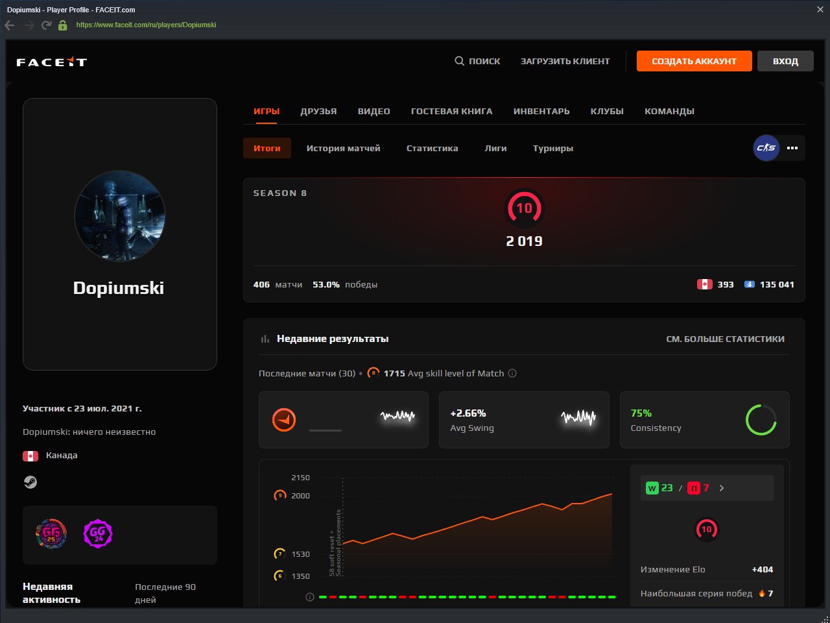Click the level 8 icon beside 1715 Avg skill
Image resolution: width=830 pixels, height=623 pixels.
pos(373,373)
